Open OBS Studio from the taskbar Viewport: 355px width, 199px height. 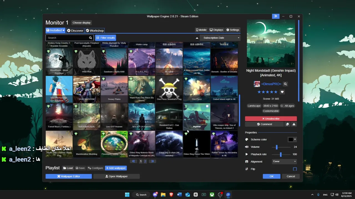click(220, 195)
